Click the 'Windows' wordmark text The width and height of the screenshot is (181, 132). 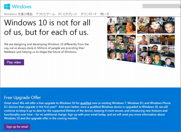22,6
